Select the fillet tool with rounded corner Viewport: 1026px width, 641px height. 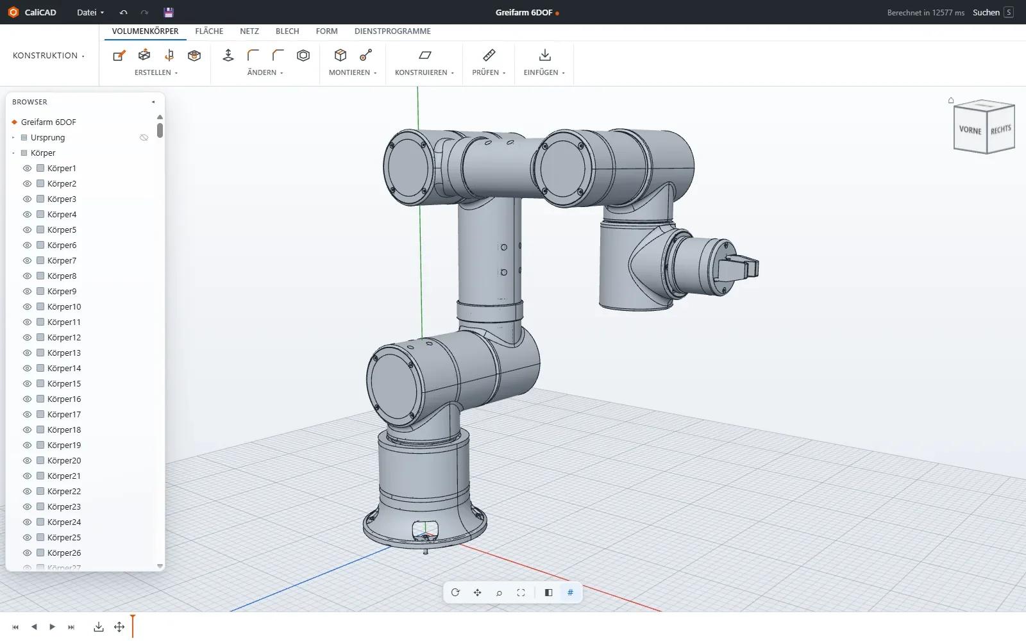[x=253, y=56]
